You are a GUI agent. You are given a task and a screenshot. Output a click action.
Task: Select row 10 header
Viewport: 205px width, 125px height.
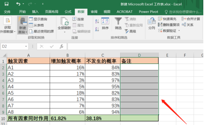pos(3,118)
